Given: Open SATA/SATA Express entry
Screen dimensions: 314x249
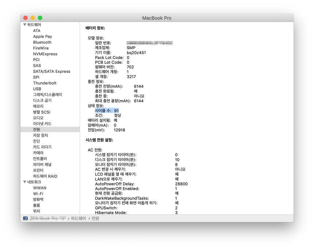Looking at the screenshot, I should pyautogui.click(x=52, y=71).
